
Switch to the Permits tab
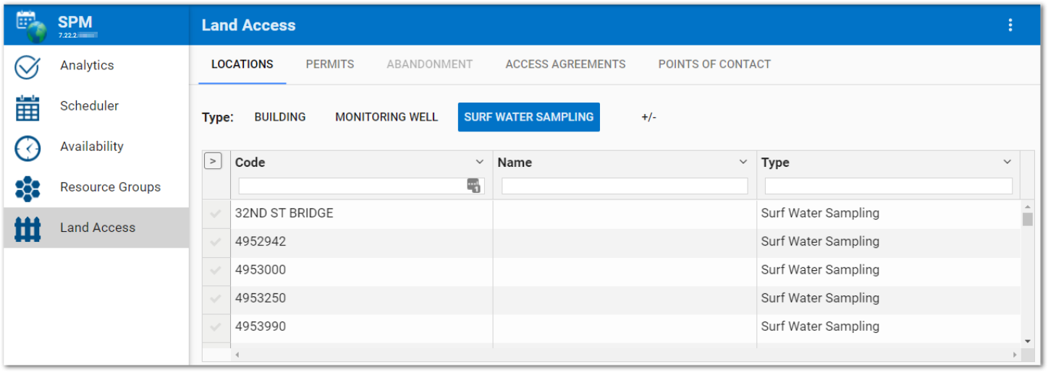tap(329, 64)
